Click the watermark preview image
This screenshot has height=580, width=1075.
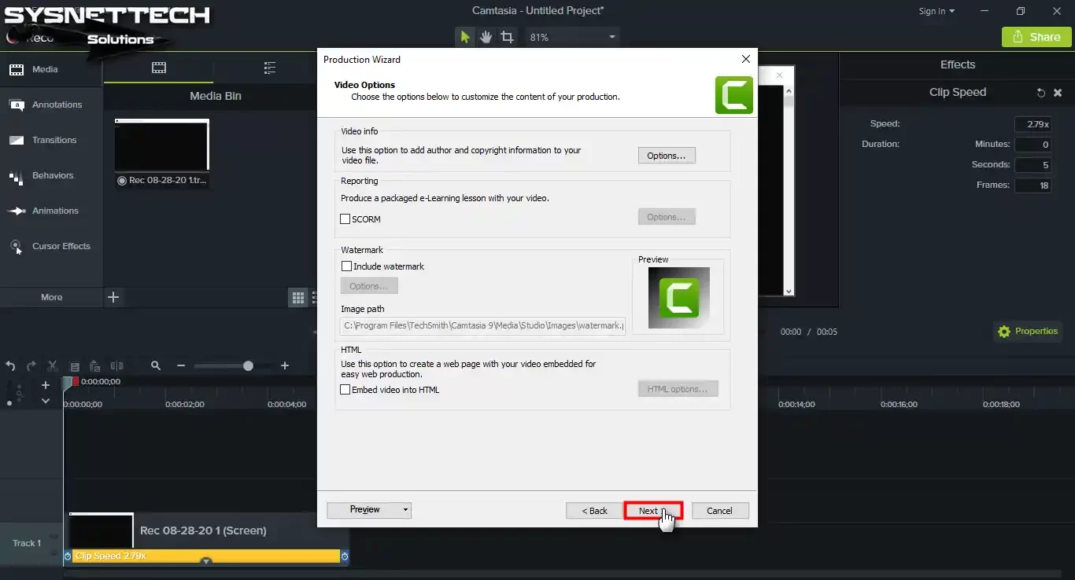point(678,298)
